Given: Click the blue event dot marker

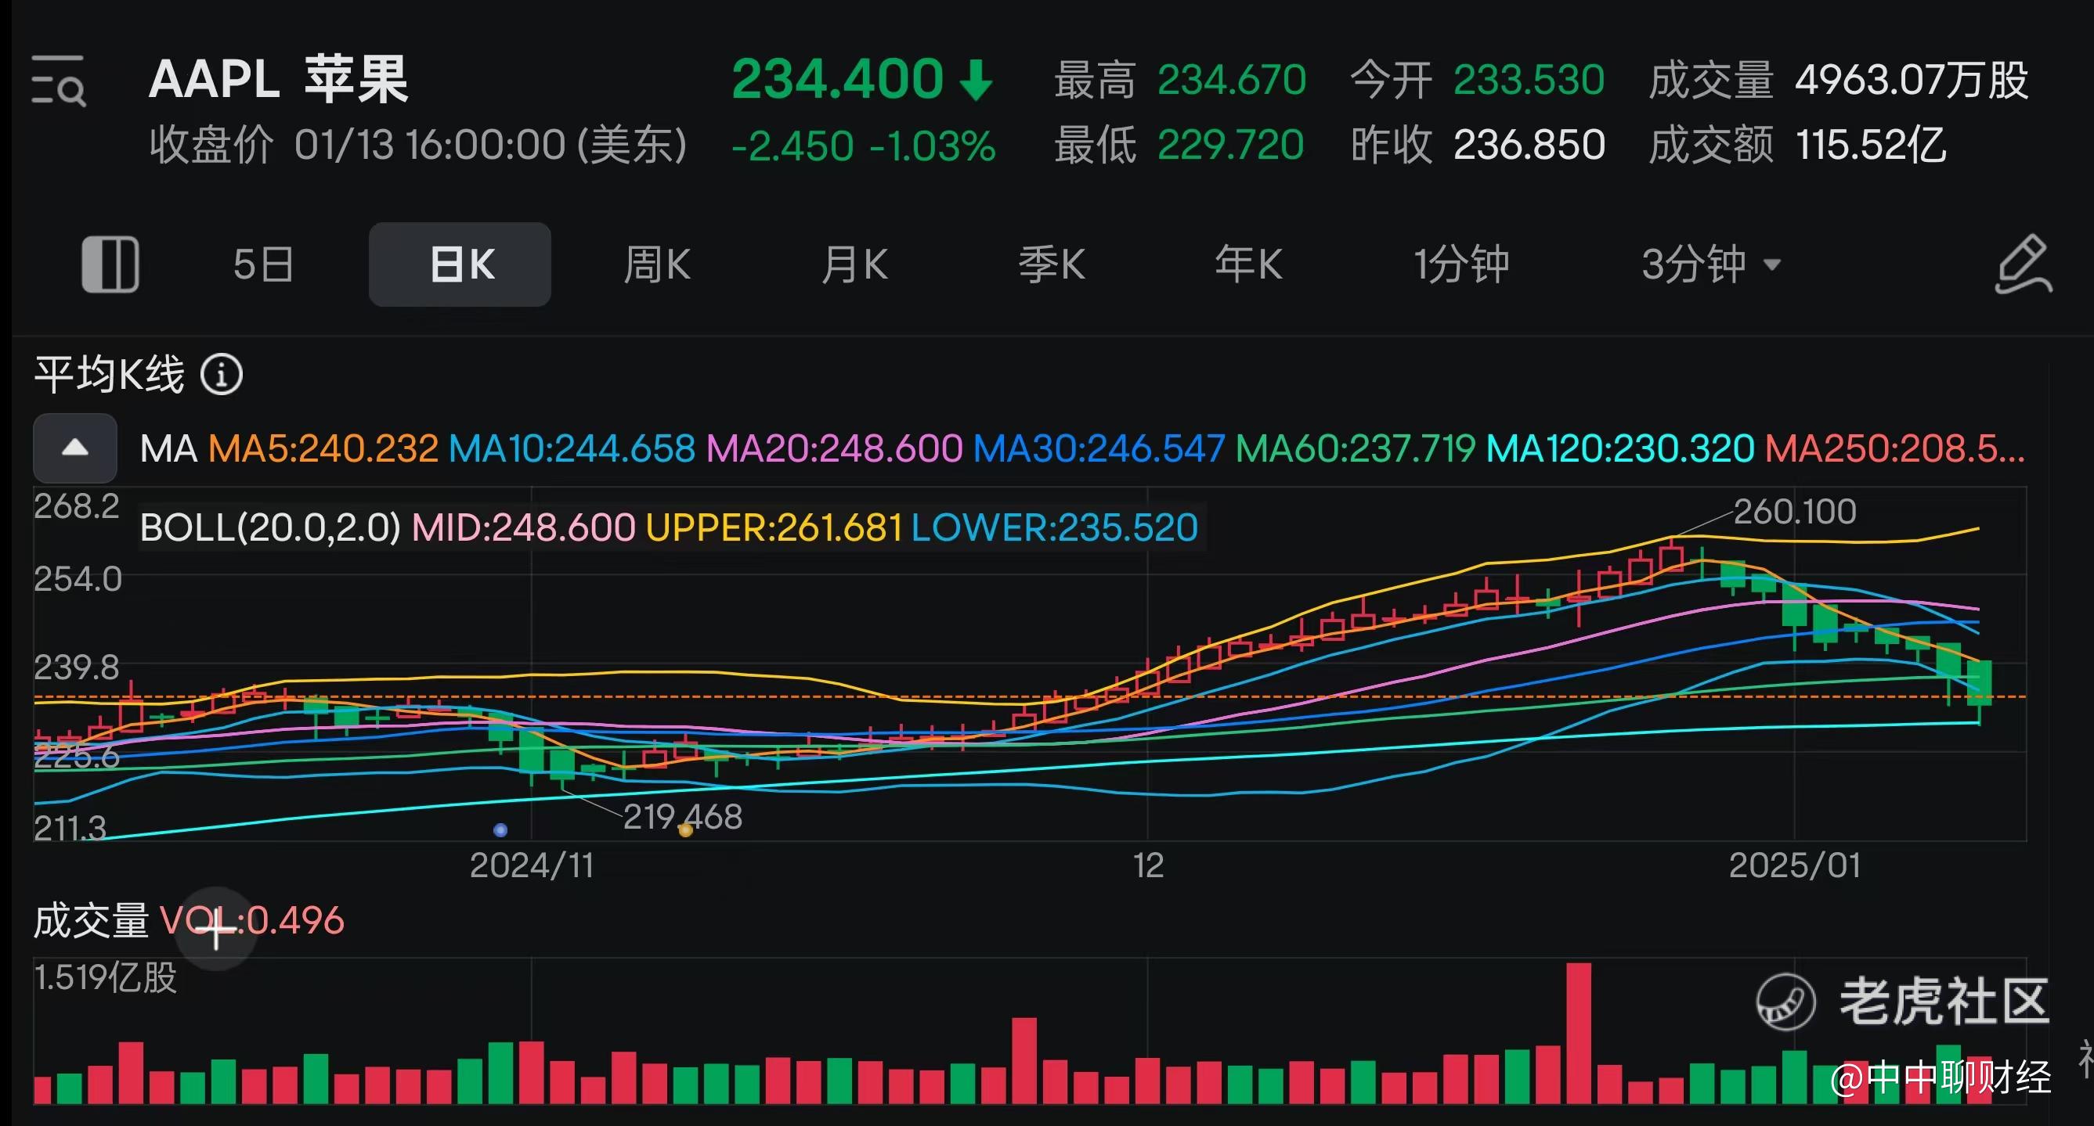Looking at the screenshot, I should tap(500, 829).
